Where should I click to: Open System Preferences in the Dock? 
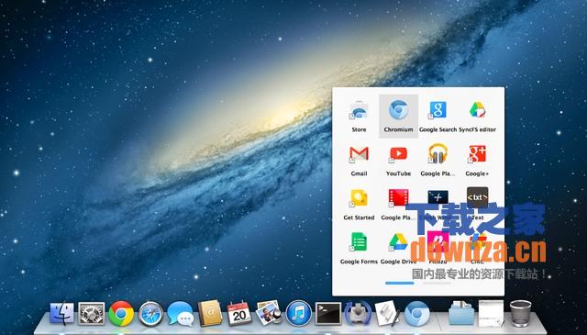[x=92, y=313]
